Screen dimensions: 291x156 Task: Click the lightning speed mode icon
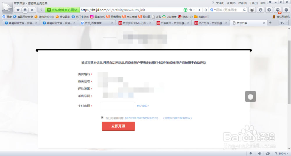(x=200, y=10)
